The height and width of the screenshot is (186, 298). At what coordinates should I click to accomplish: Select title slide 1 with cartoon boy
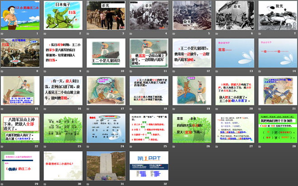[20, 15]
